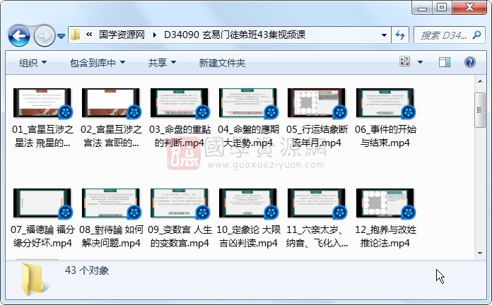Expand hidden path with « chevron
This screenshot has width=492, height=305.
[89, 35]
